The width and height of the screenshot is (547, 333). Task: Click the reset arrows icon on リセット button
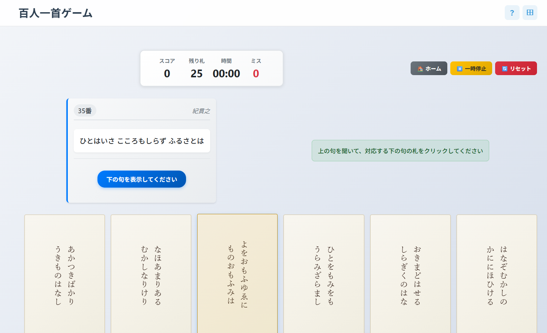[504, 68]
